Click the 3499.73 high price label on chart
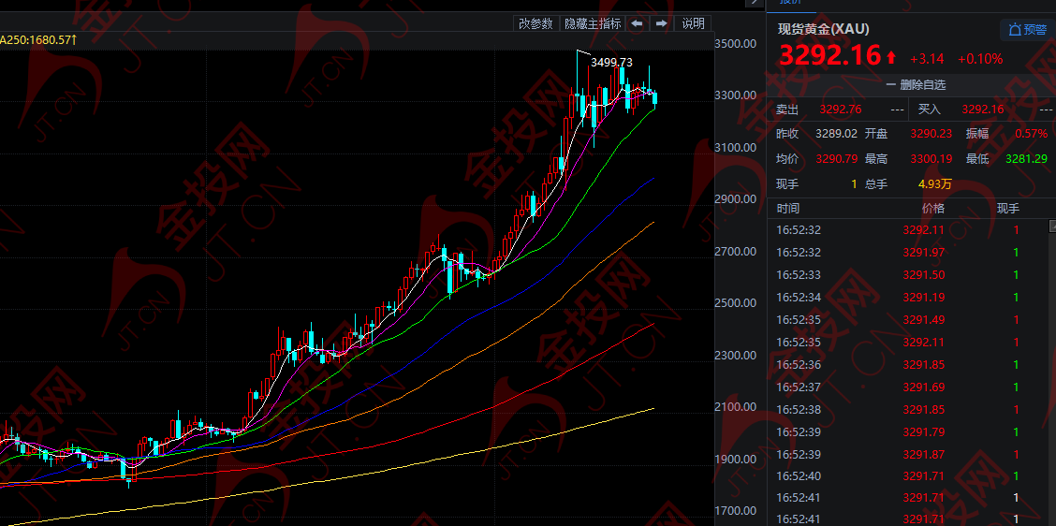 coord(611,62)
